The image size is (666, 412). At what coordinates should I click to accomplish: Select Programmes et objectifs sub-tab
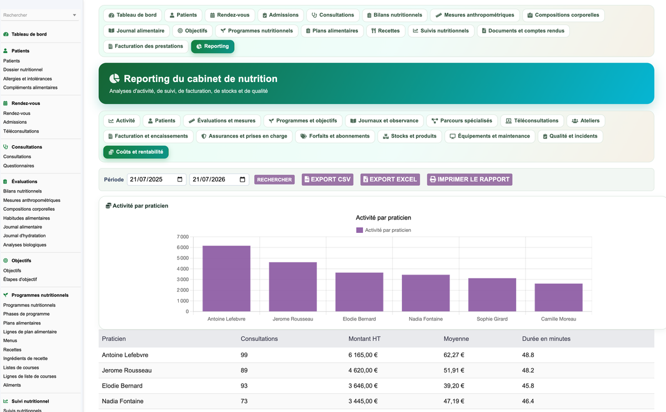(x=302, y=120)
